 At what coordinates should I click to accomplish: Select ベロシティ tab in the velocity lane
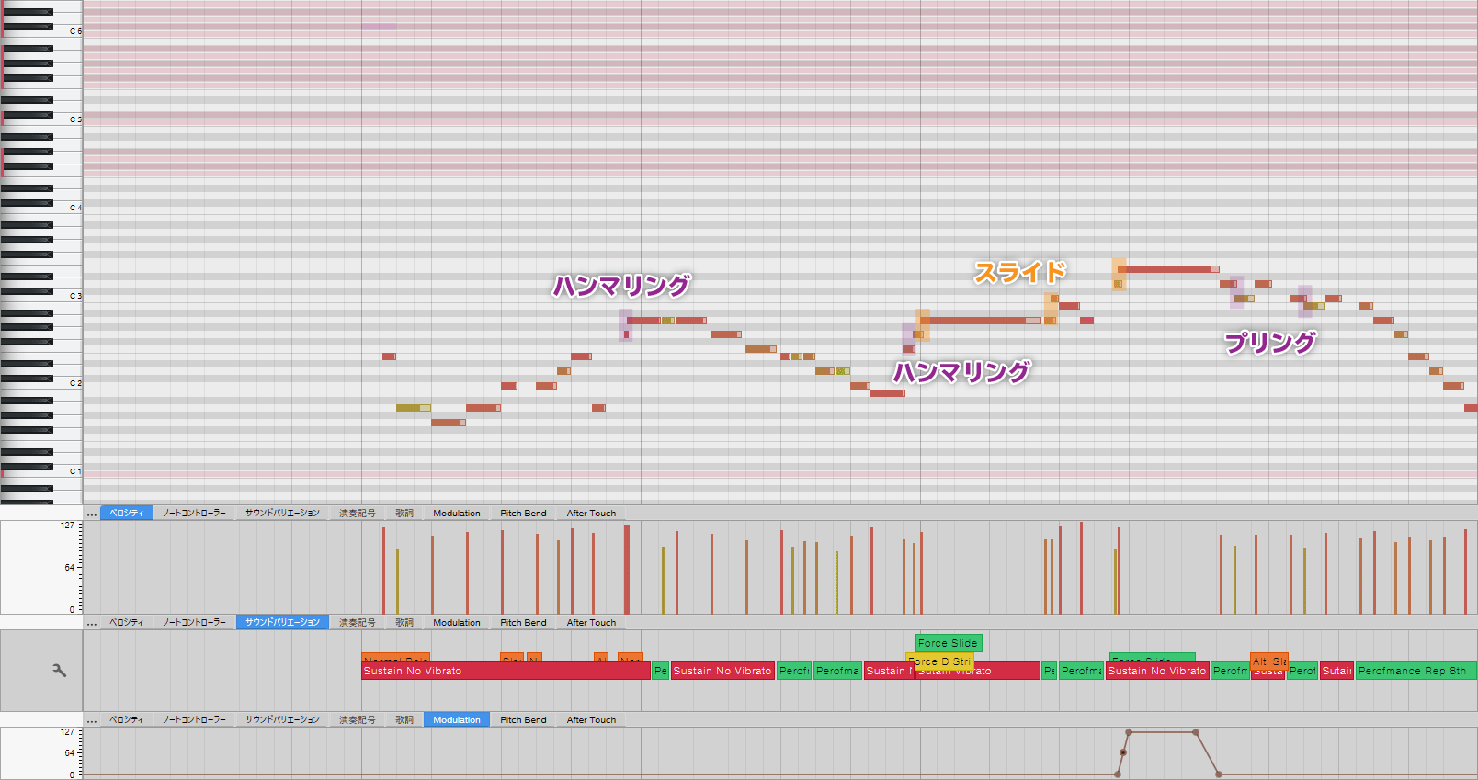coord(127,514)
